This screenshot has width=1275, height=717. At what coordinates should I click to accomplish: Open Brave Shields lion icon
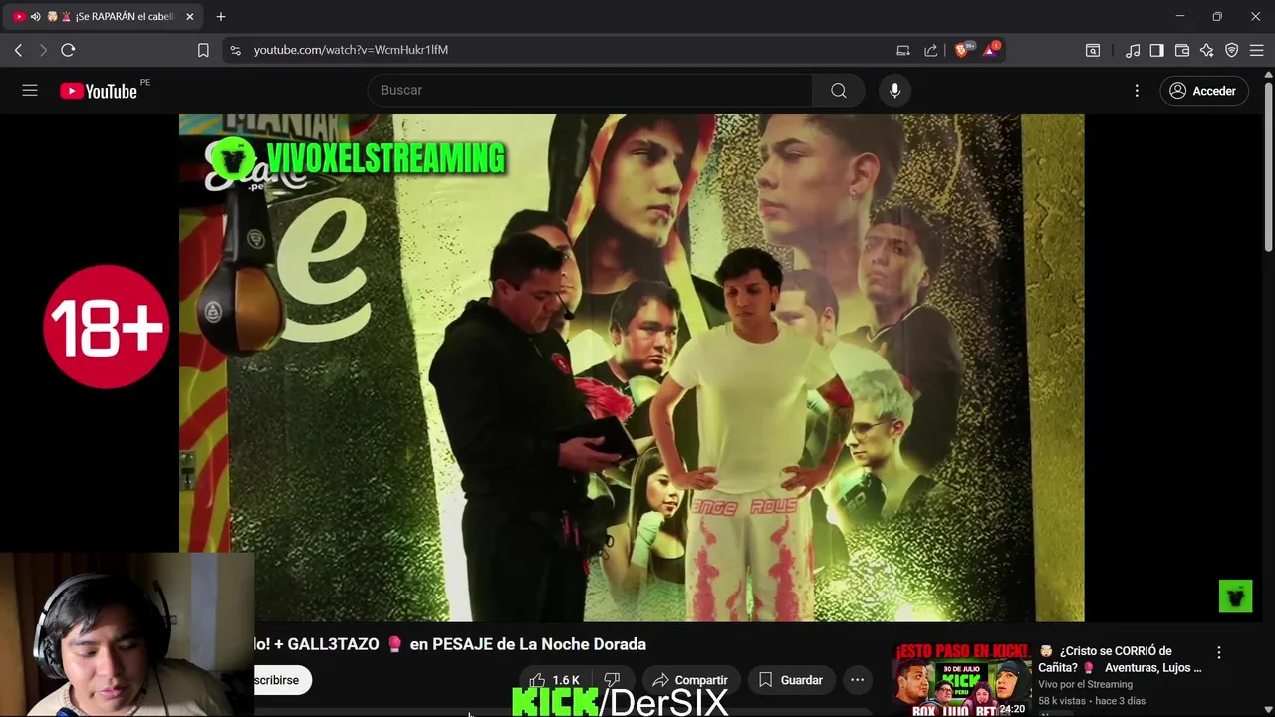click(x=962, y=50)
